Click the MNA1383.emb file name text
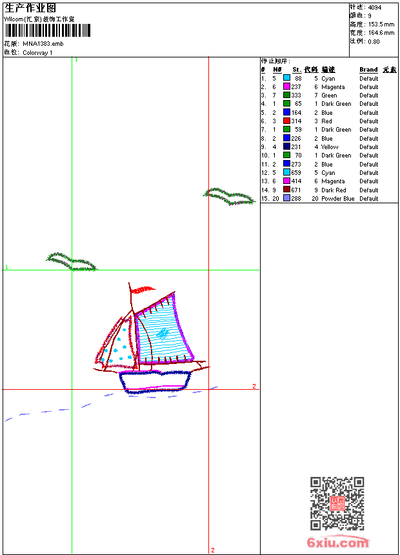 point(43,44)
